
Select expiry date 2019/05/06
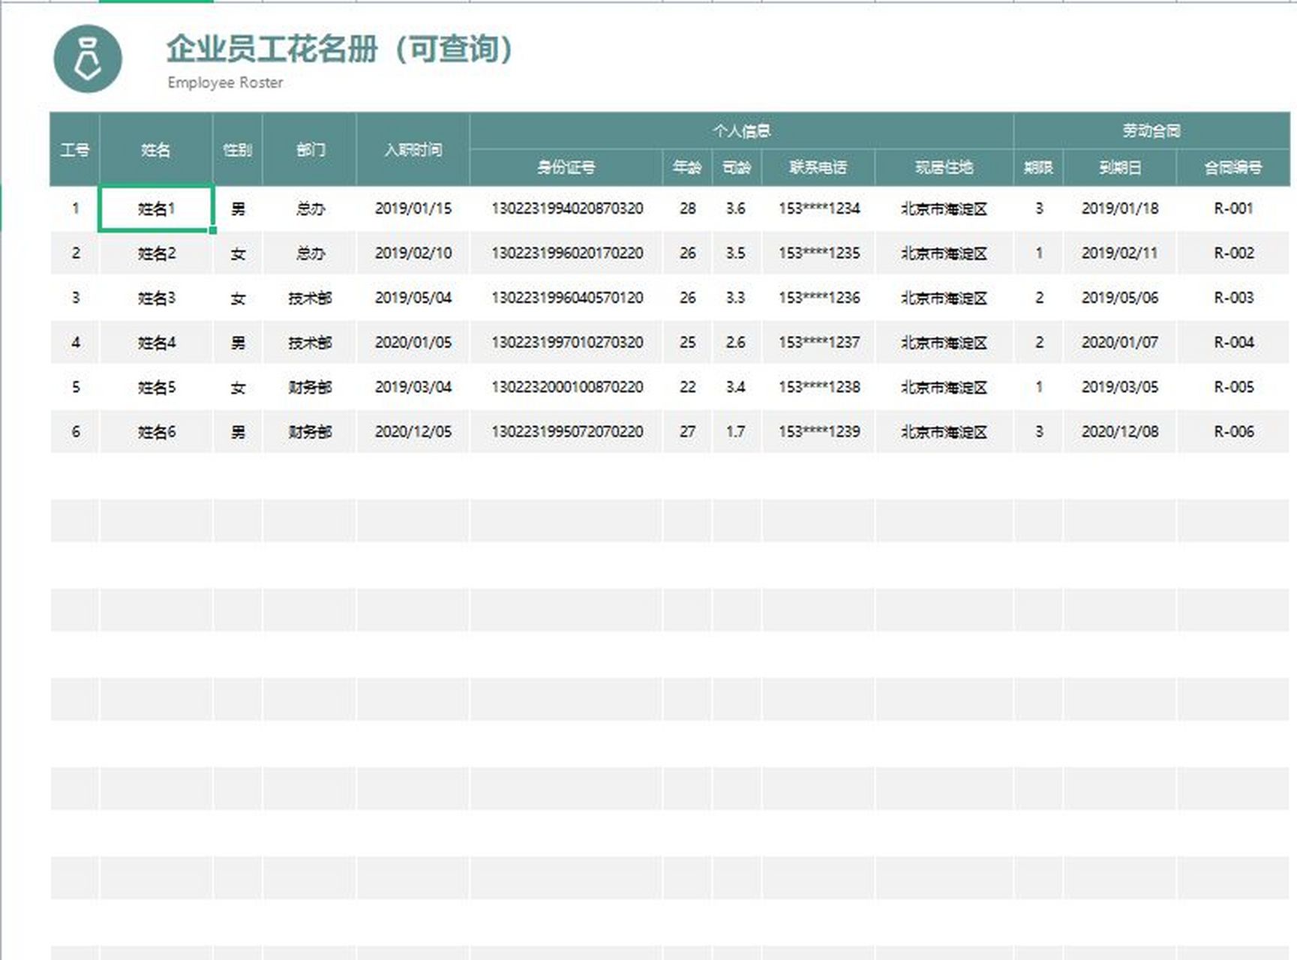click(1120, 298)
